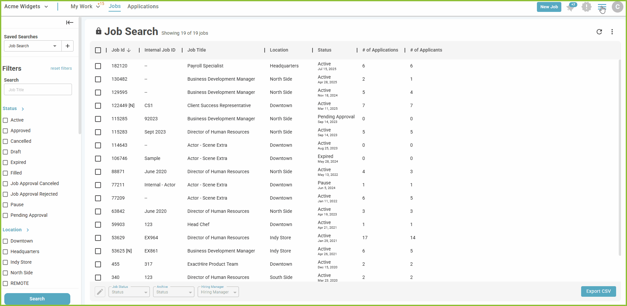This screenshot has height=306, width=627.
Task: Tick the Expired status filter
Action: 5,163
